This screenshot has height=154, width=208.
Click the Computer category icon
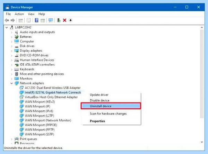coord(16,42)
